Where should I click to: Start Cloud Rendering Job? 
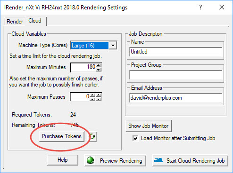(190, 161)
